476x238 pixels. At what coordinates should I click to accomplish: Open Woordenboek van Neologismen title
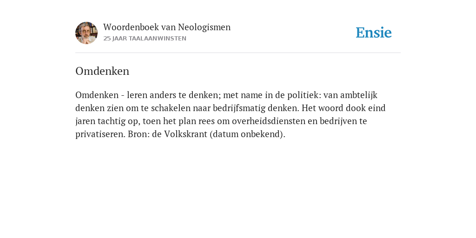click(167, 27)
